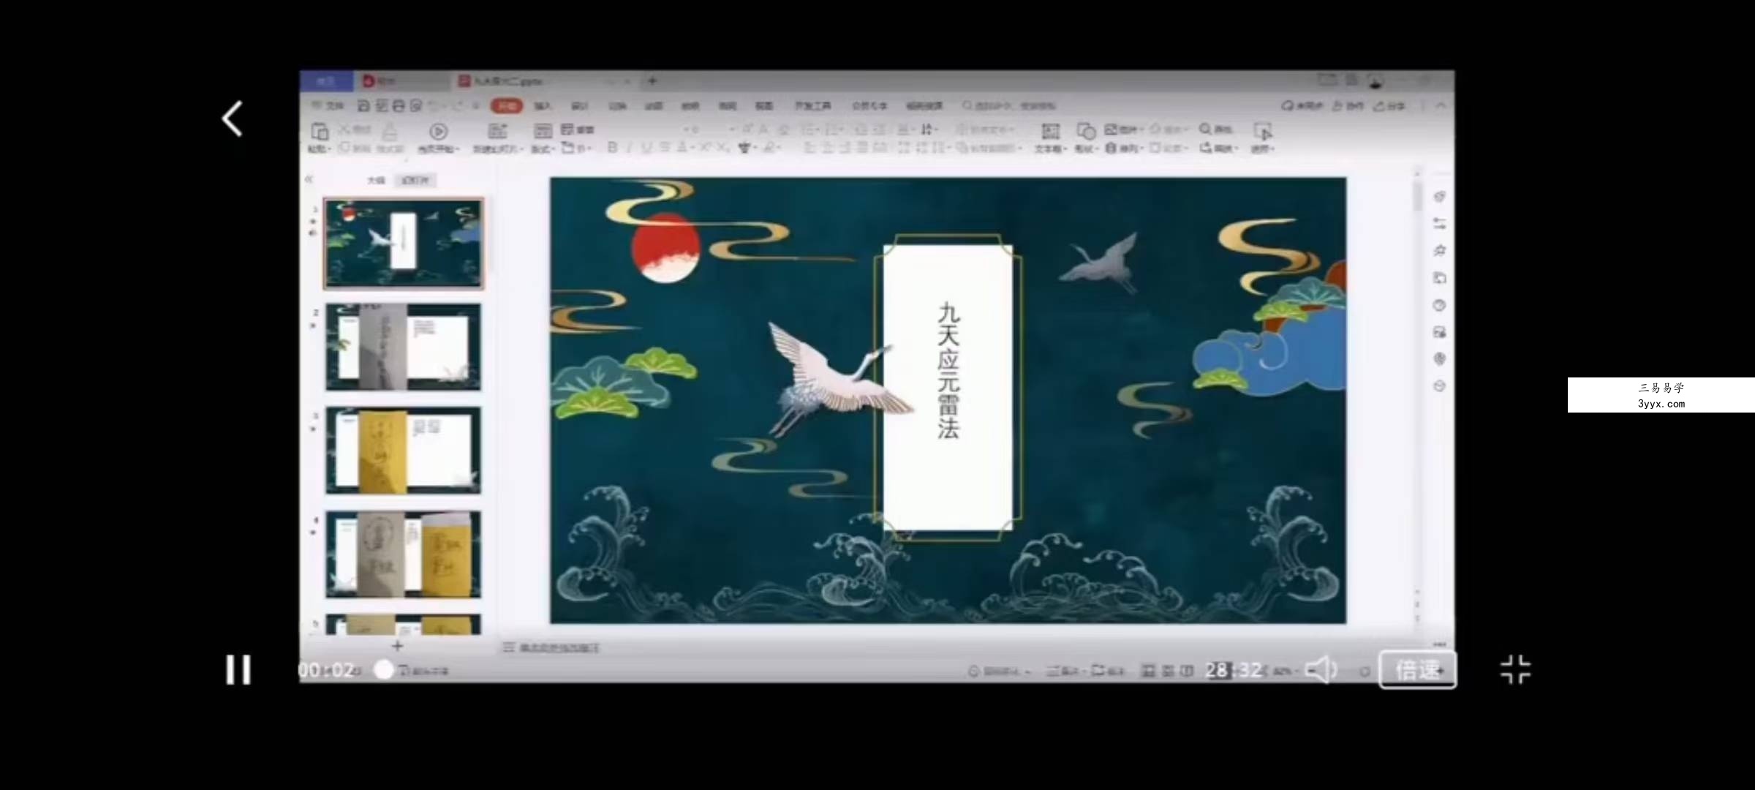Click the 'Play from current slide' icon
1755x790 pixels.
point(438,132)
